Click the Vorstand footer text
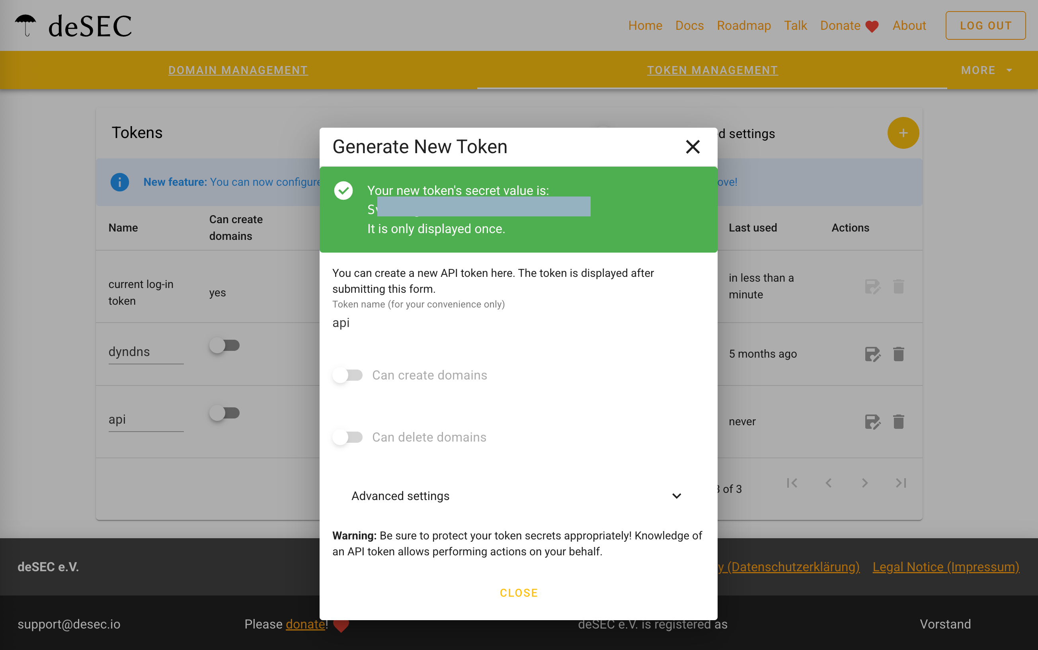The width and height of the screenshot is (1038, 650). [x=945, y=624]
